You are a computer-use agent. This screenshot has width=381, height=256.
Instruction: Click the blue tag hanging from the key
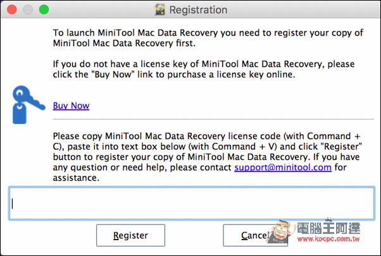click(x=20, y=114)
